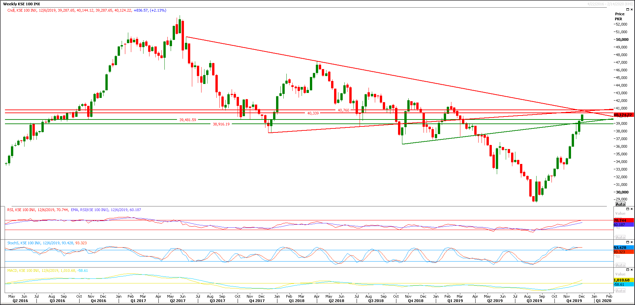Click the Q1 2017 quarter label
Screen dimensions: 635x305
(138, 301)
